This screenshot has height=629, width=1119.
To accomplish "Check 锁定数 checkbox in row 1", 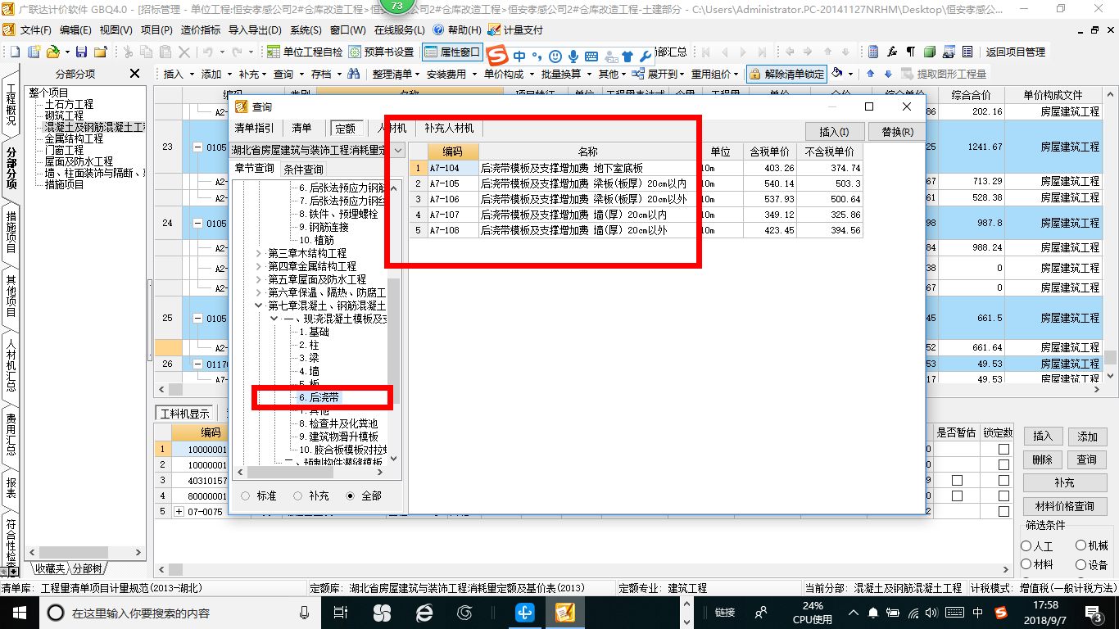I will click(x=1003, y=450).
